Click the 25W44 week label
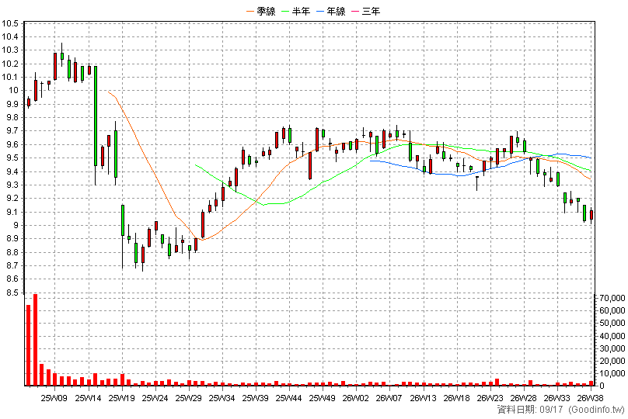Screen dimensions: 628x419 point(289,398)
